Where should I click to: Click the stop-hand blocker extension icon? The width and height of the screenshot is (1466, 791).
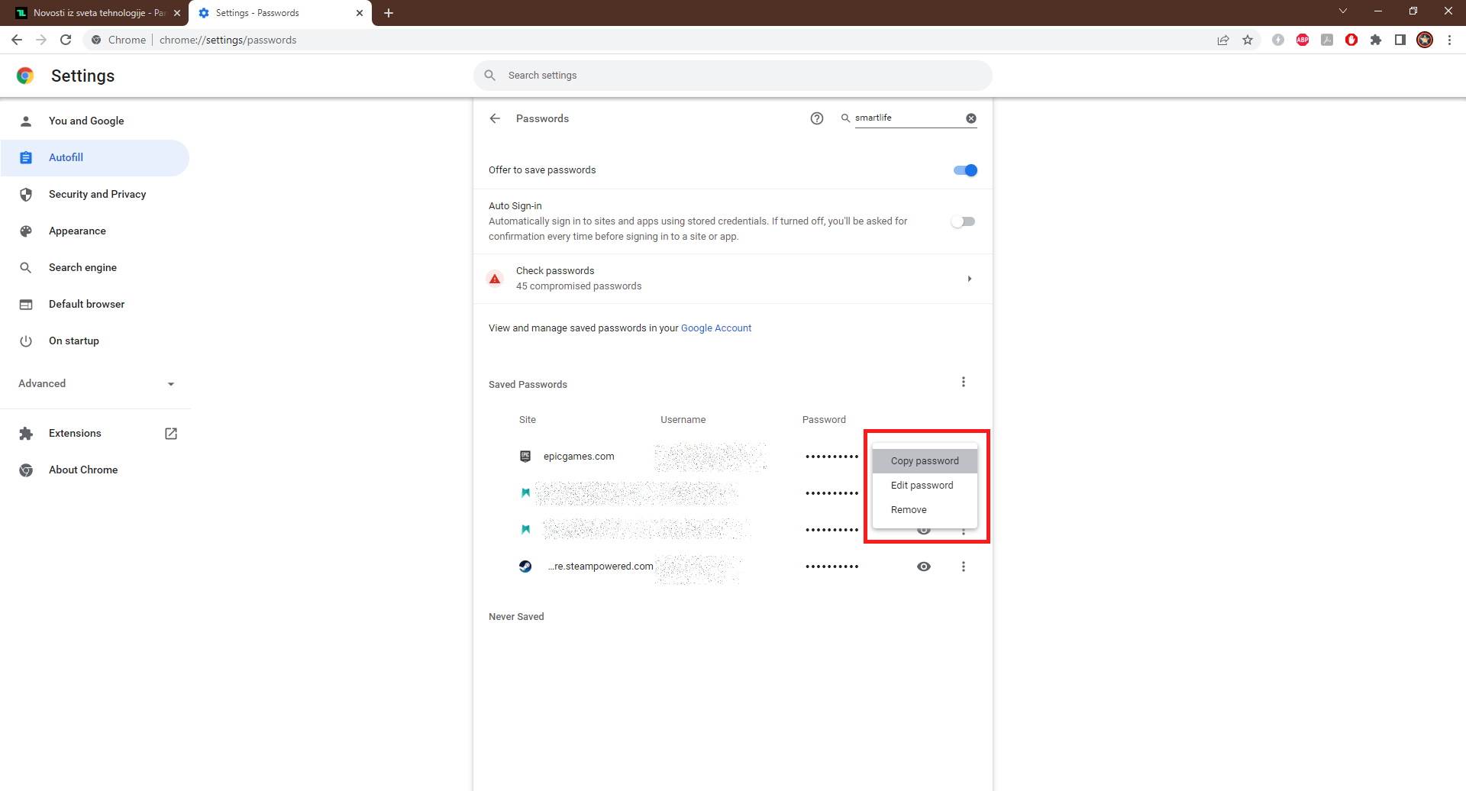pyautogui.click(x=1351, y=40)
